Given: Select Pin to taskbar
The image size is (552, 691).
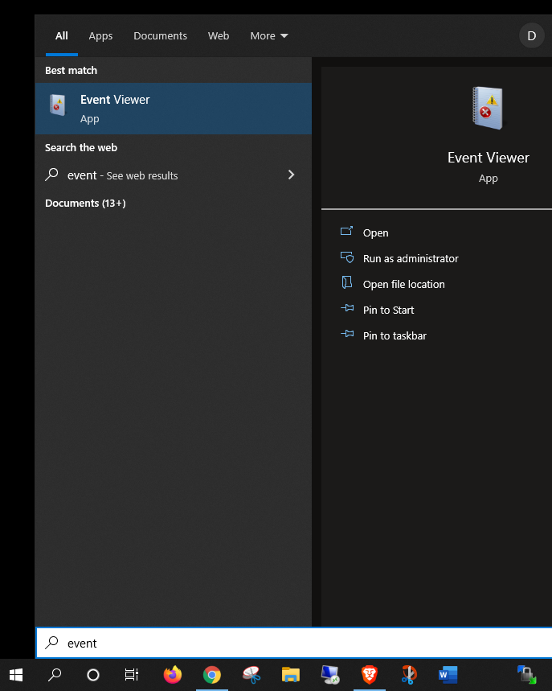Looking at the screenshot, I should [x=395, y=335].
